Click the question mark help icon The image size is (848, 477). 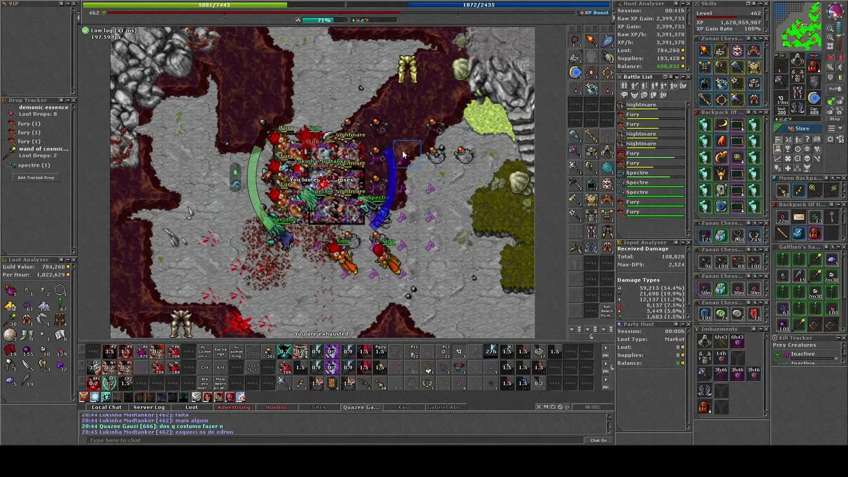807,139
